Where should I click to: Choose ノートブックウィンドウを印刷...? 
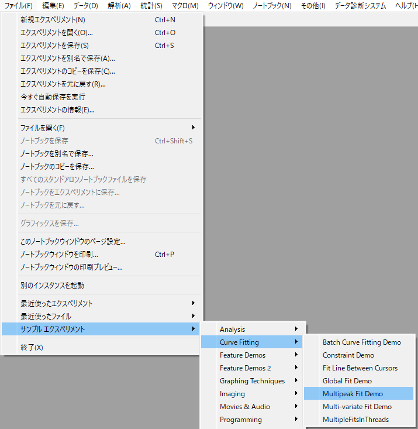click(x=102, y=254)
